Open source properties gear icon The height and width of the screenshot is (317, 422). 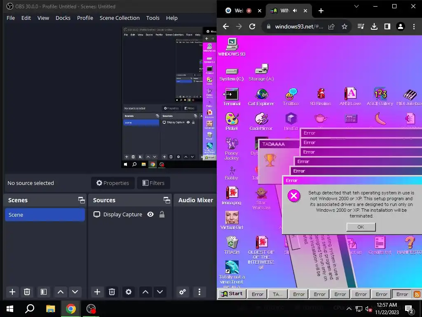click(129, 292)
